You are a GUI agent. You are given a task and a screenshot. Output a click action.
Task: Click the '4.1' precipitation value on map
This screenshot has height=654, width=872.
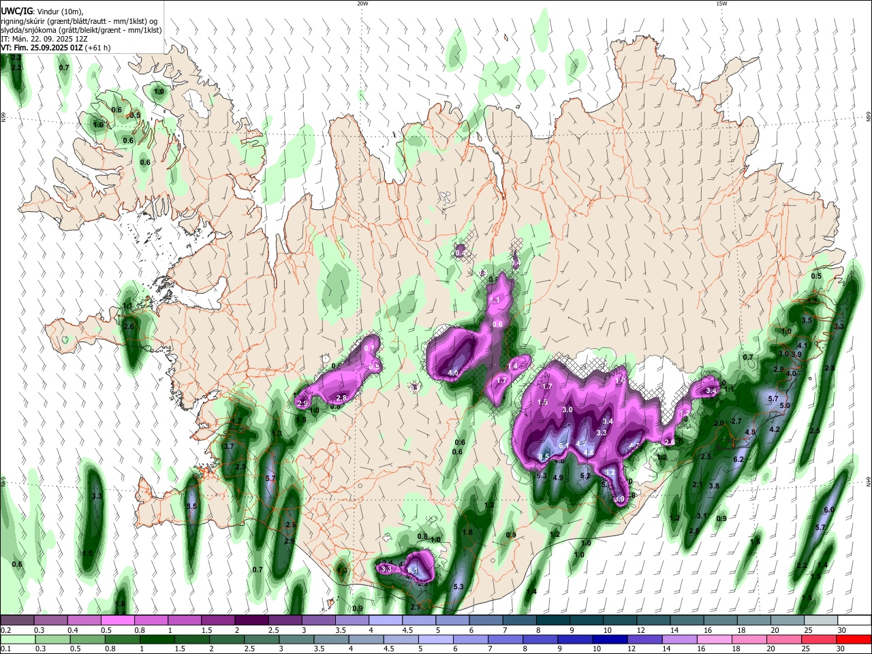(x=802, y=345)
